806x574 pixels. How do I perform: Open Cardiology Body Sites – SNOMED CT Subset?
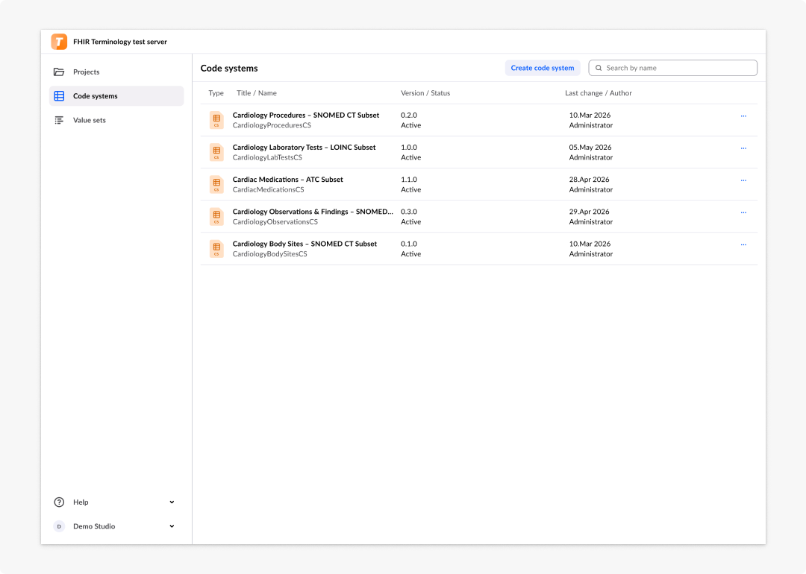(304, 244)
